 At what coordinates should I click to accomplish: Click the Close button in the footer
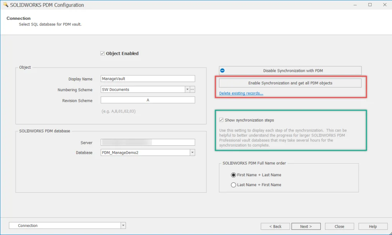(339, 226)
